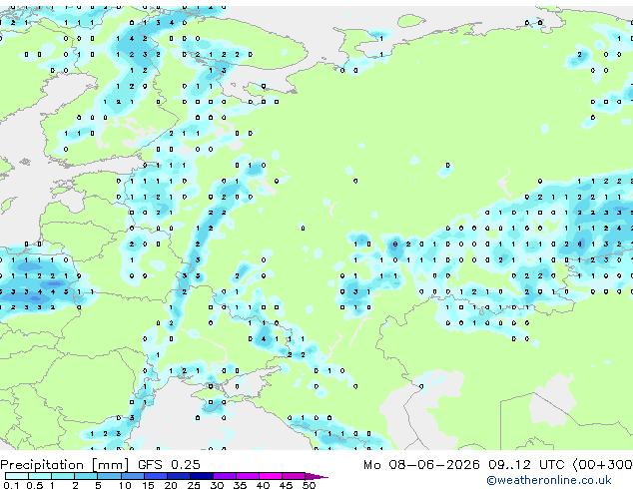The width and height of the screenshot is (633, 489).
Task: Click the legend value label '35'
Action: [x=240, y=485]
